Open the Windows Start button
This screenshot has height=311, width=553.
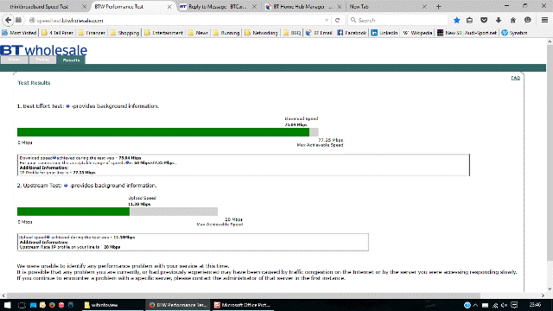(x=7, y=305)
